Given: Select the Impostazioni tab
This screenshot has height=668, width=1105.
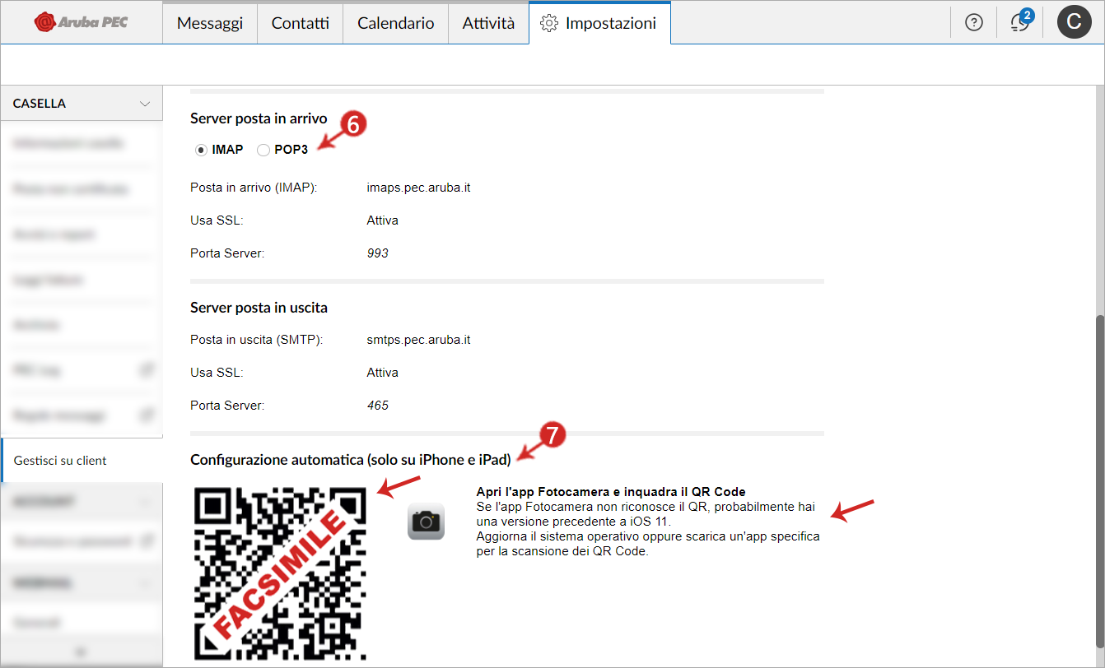Looking at the screenshot, I should pos(599,23).
